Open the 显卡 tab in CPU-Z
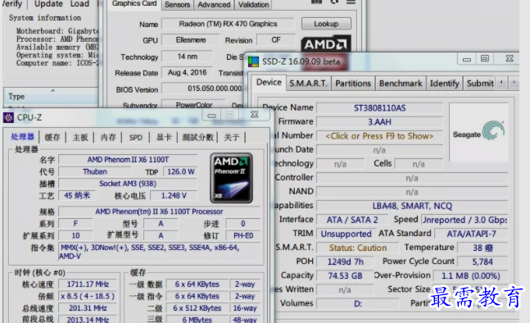The image size is (530, 323). click(164, 138)
